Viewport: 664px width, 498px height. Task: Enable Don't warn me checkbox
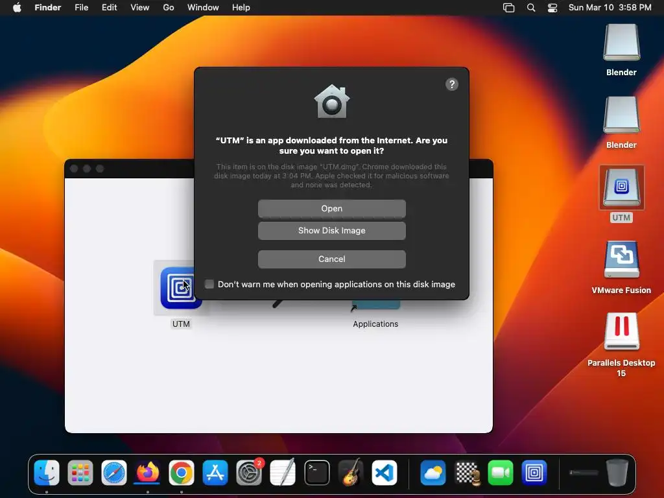[x=209, y=284]
